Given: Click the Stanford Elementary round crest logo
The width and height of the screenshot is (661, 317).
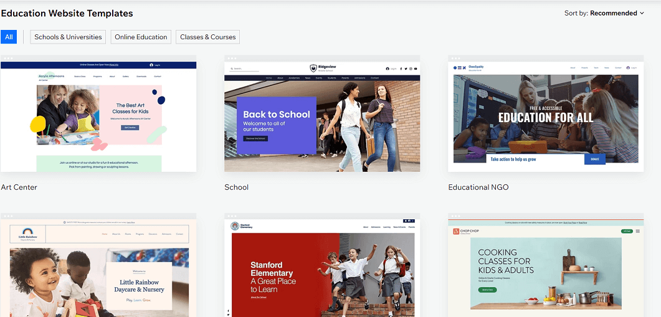Looking at the screenshot, I should [x=235, y=226].
